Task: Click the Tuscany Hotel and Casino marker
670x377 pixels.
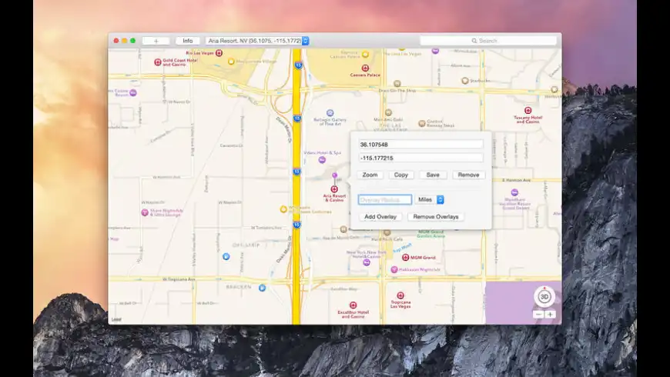Action: coord(528,111)
